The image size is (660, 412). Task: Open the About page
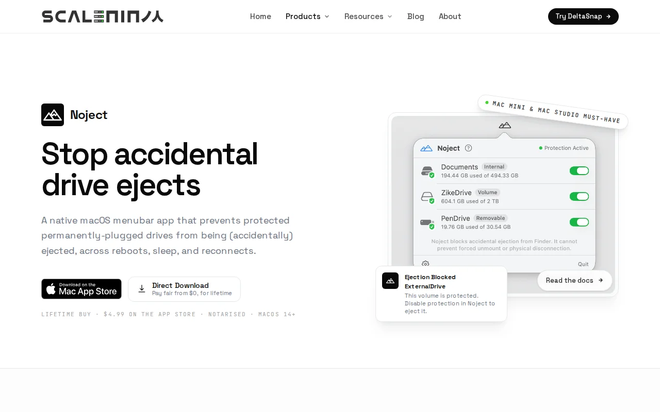(450, 16)
